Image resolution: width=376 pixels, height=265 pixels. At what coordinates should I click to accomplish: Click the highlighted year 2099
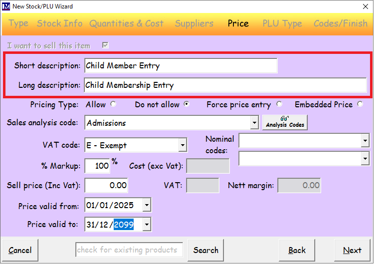tap(124, 225)
